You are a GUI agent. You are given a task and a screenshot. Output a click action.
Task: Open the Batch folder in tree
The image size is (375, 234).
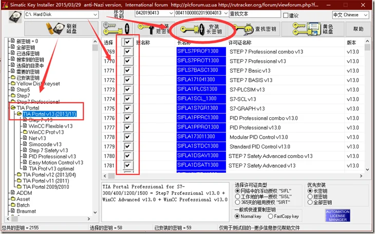coord(23,205)
